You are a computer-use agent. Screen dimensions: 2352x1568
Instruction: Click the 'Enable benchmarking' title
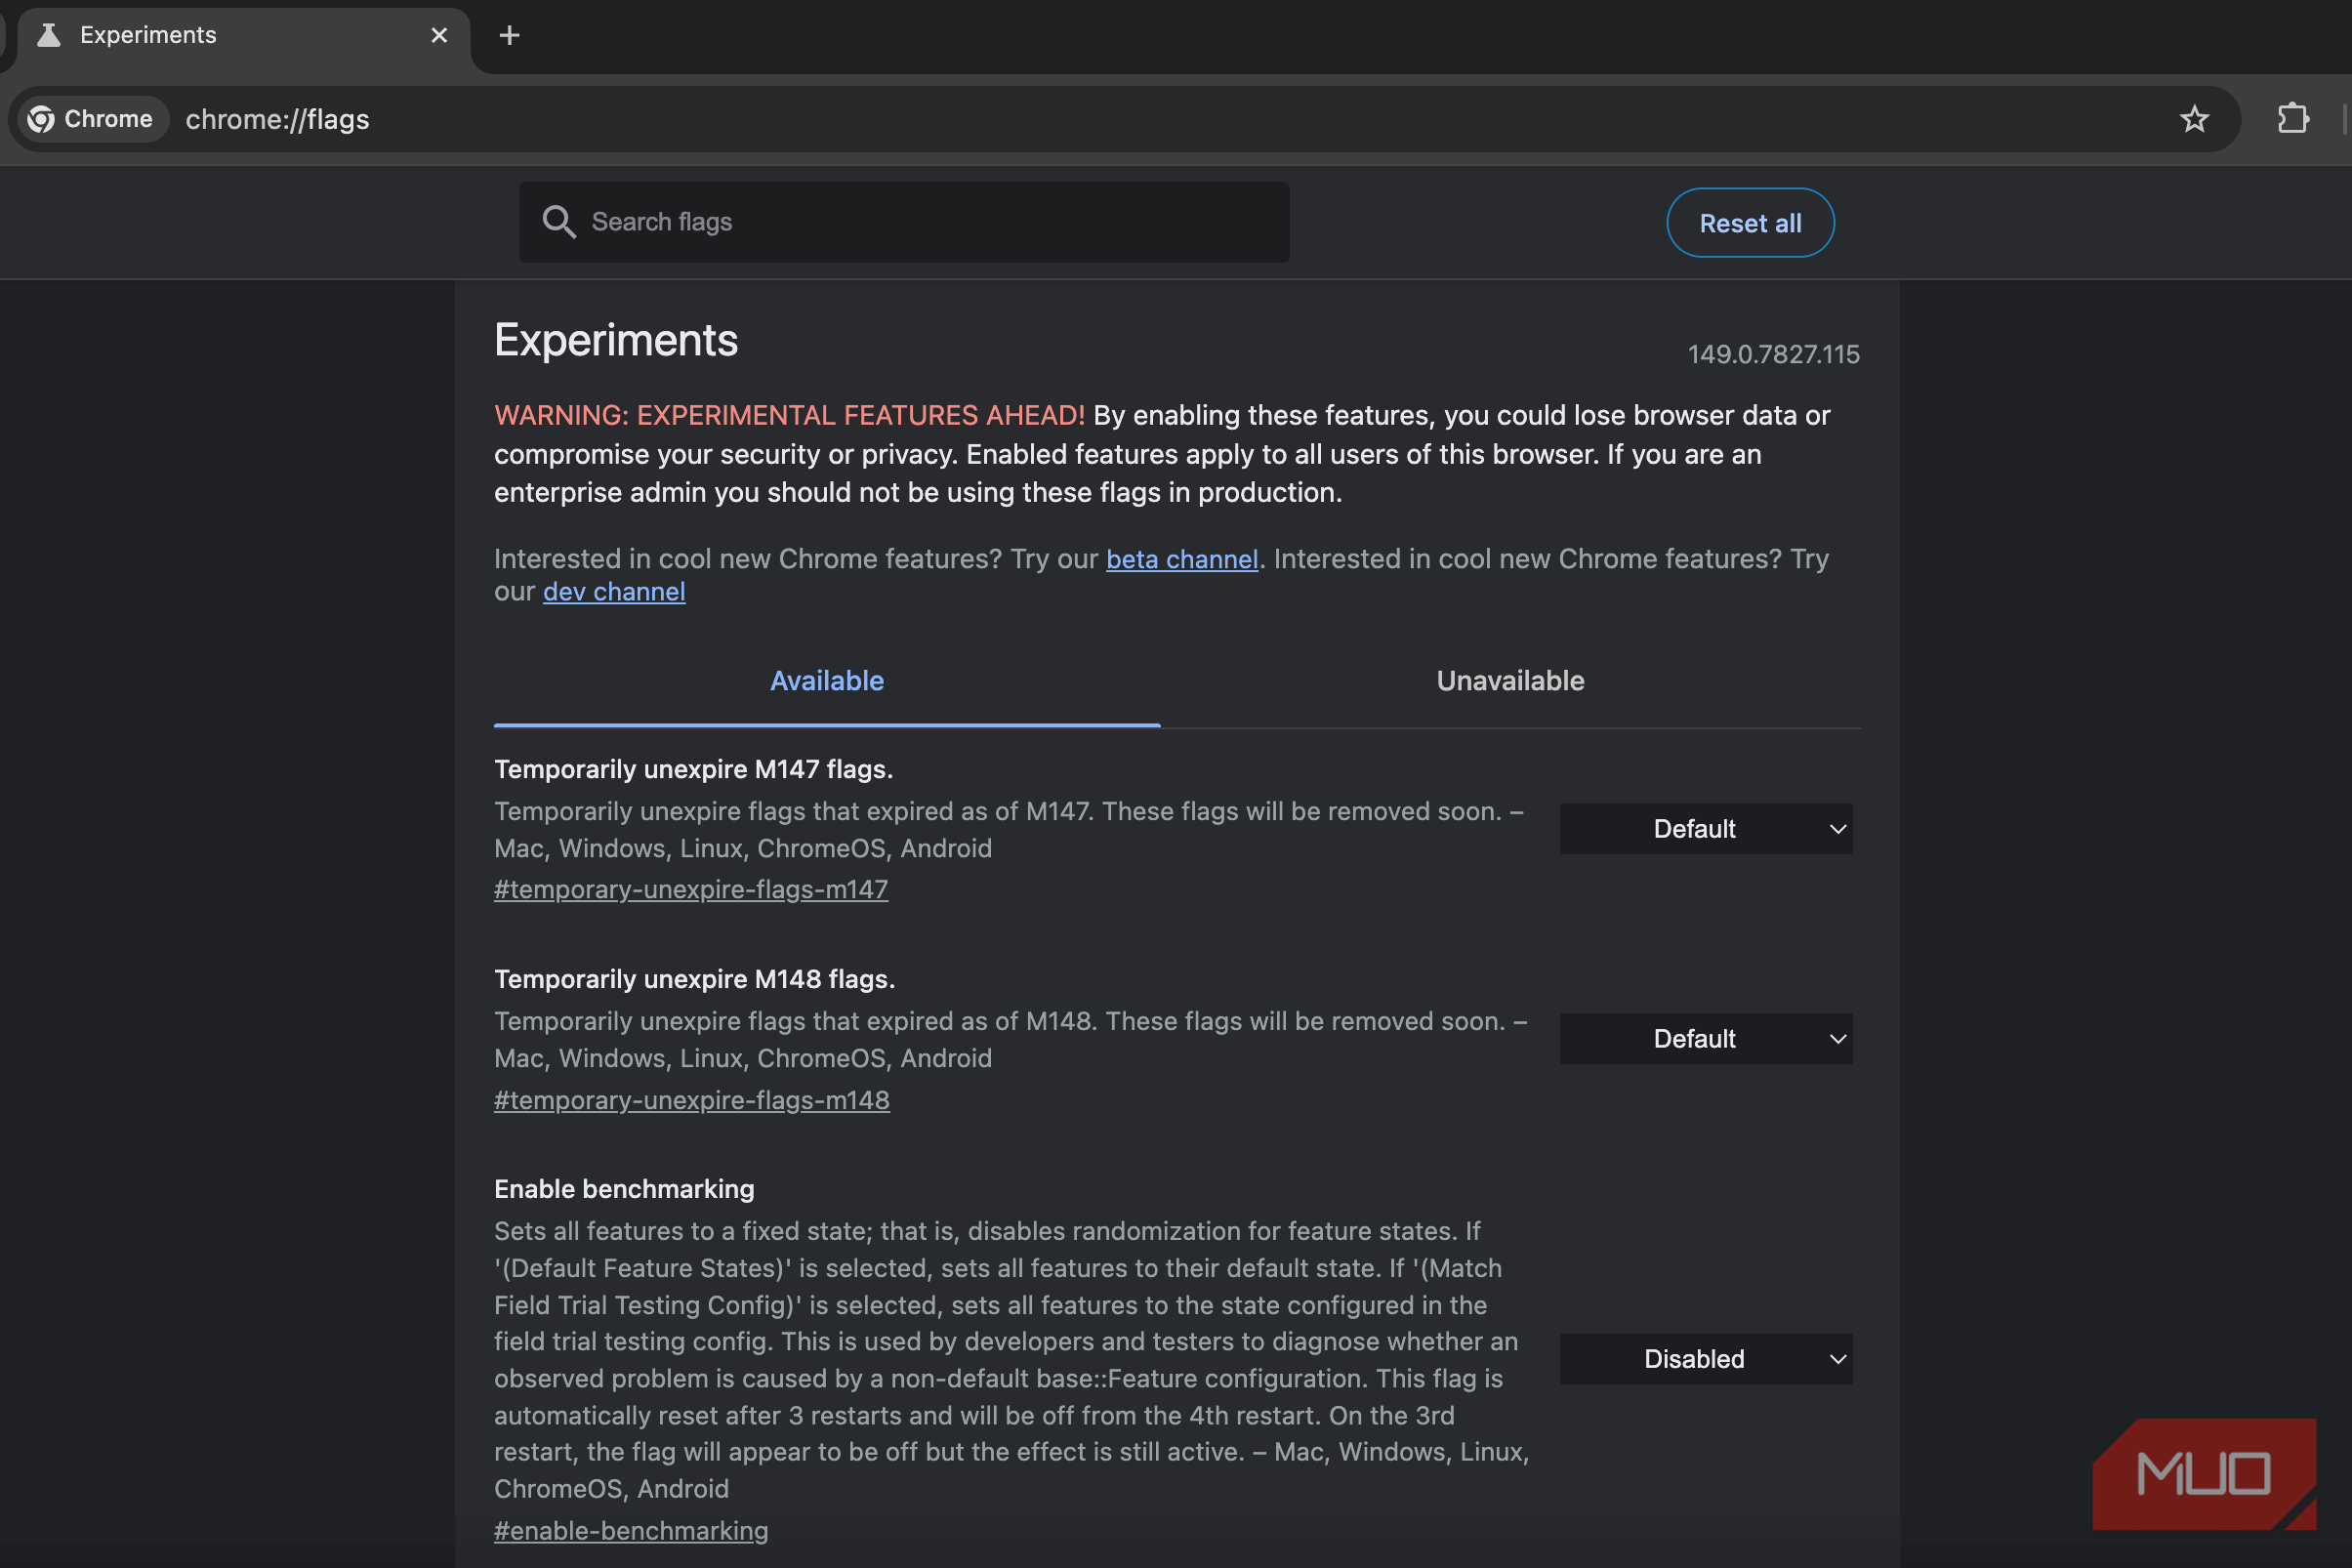(624, 1189)
